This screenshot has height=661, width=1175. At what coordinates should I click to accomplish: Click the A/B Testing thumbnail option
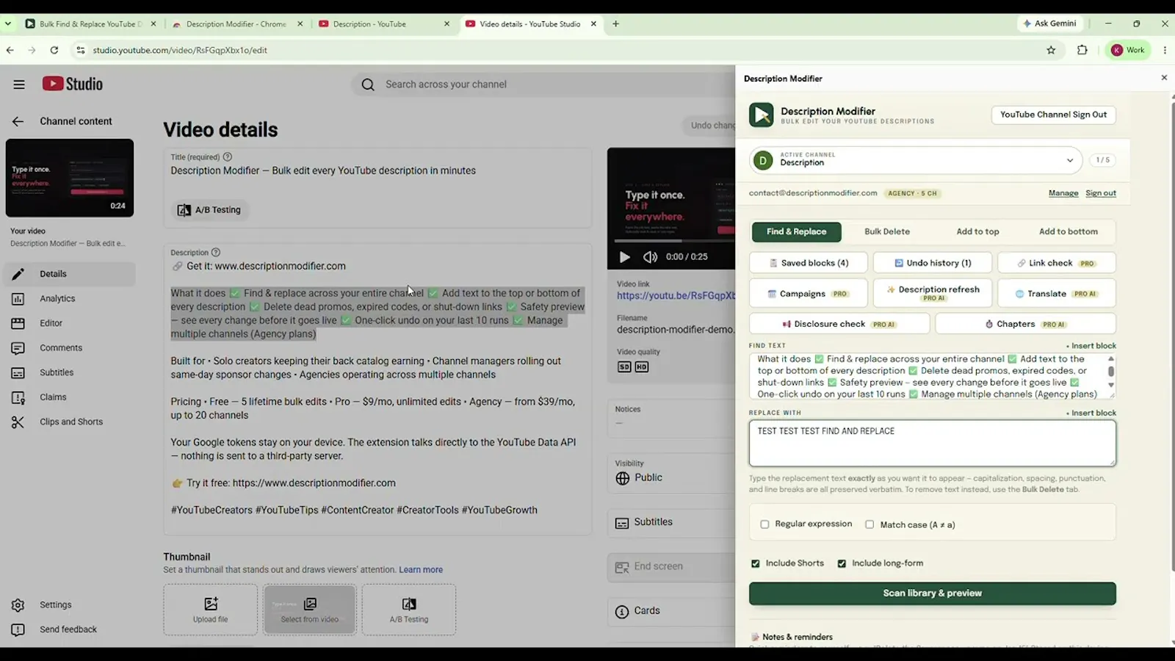[x=409, y=610]
